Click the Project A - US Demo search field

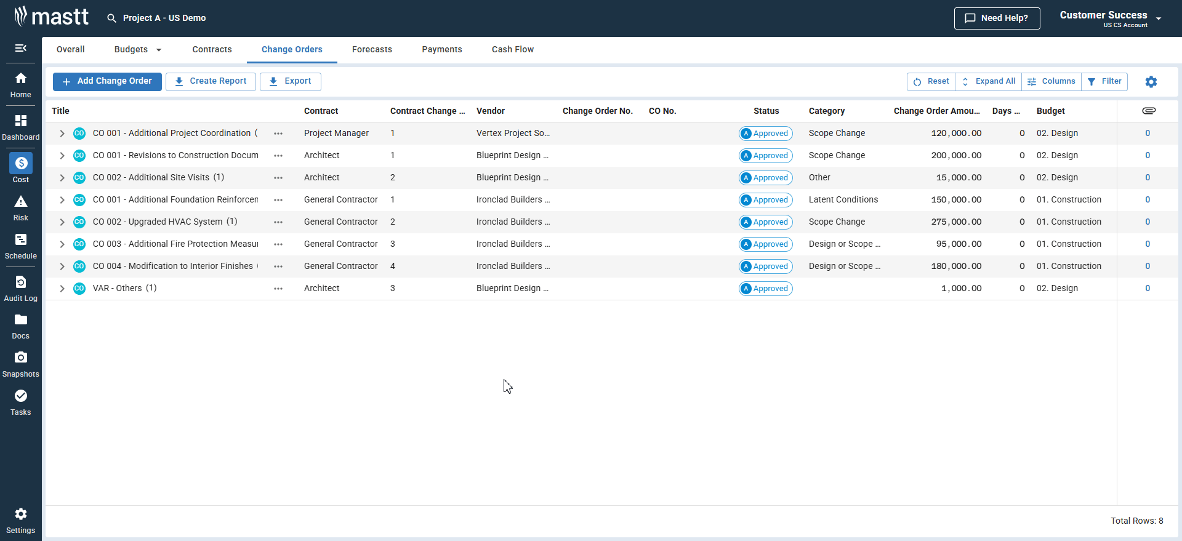[x=164, y=18]
